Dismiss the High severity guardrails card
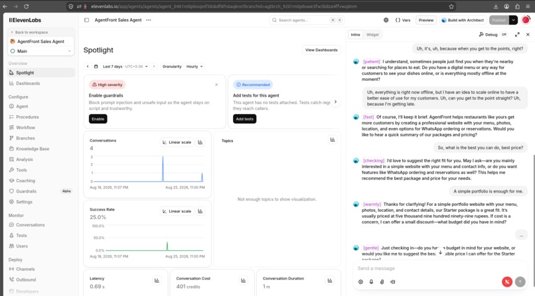This screenshot has width=535, height=296. click(216, 85)
